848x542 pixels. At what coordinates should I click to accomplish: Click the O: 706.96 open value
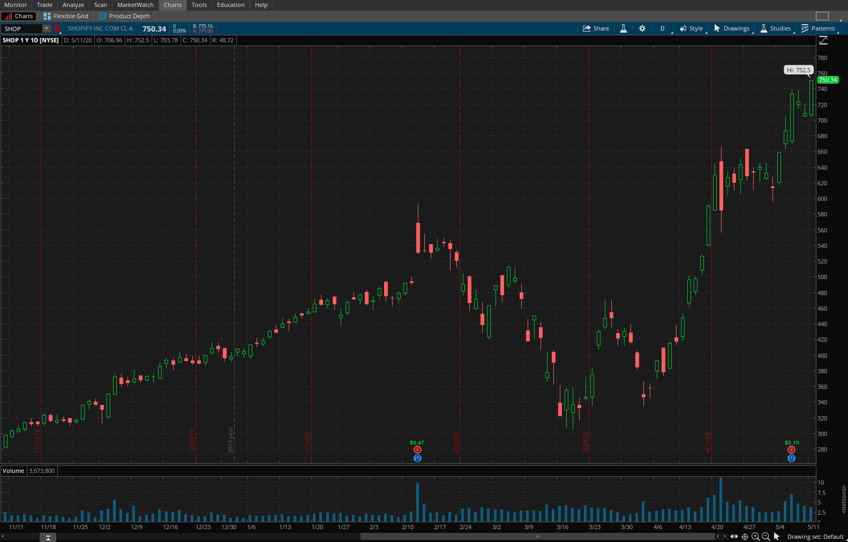coord(109,40)
